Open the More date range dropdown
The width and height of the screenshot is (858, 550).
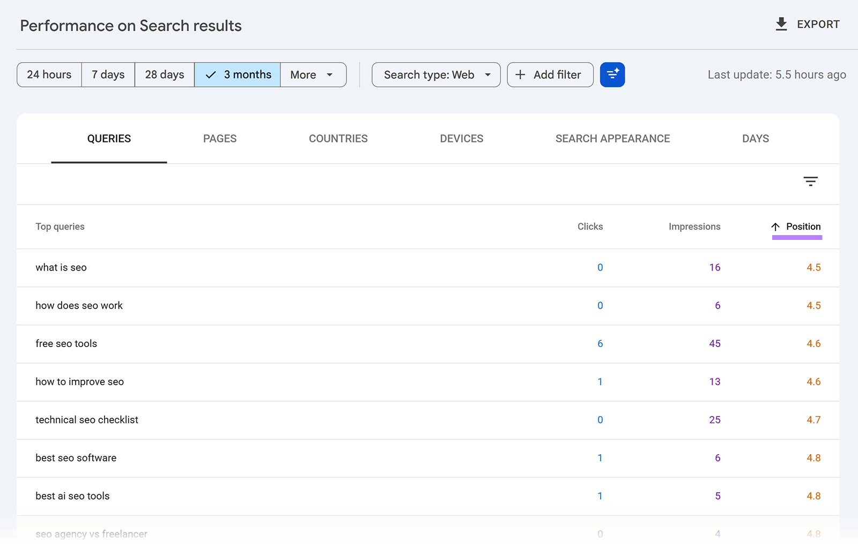click(313, 74)
